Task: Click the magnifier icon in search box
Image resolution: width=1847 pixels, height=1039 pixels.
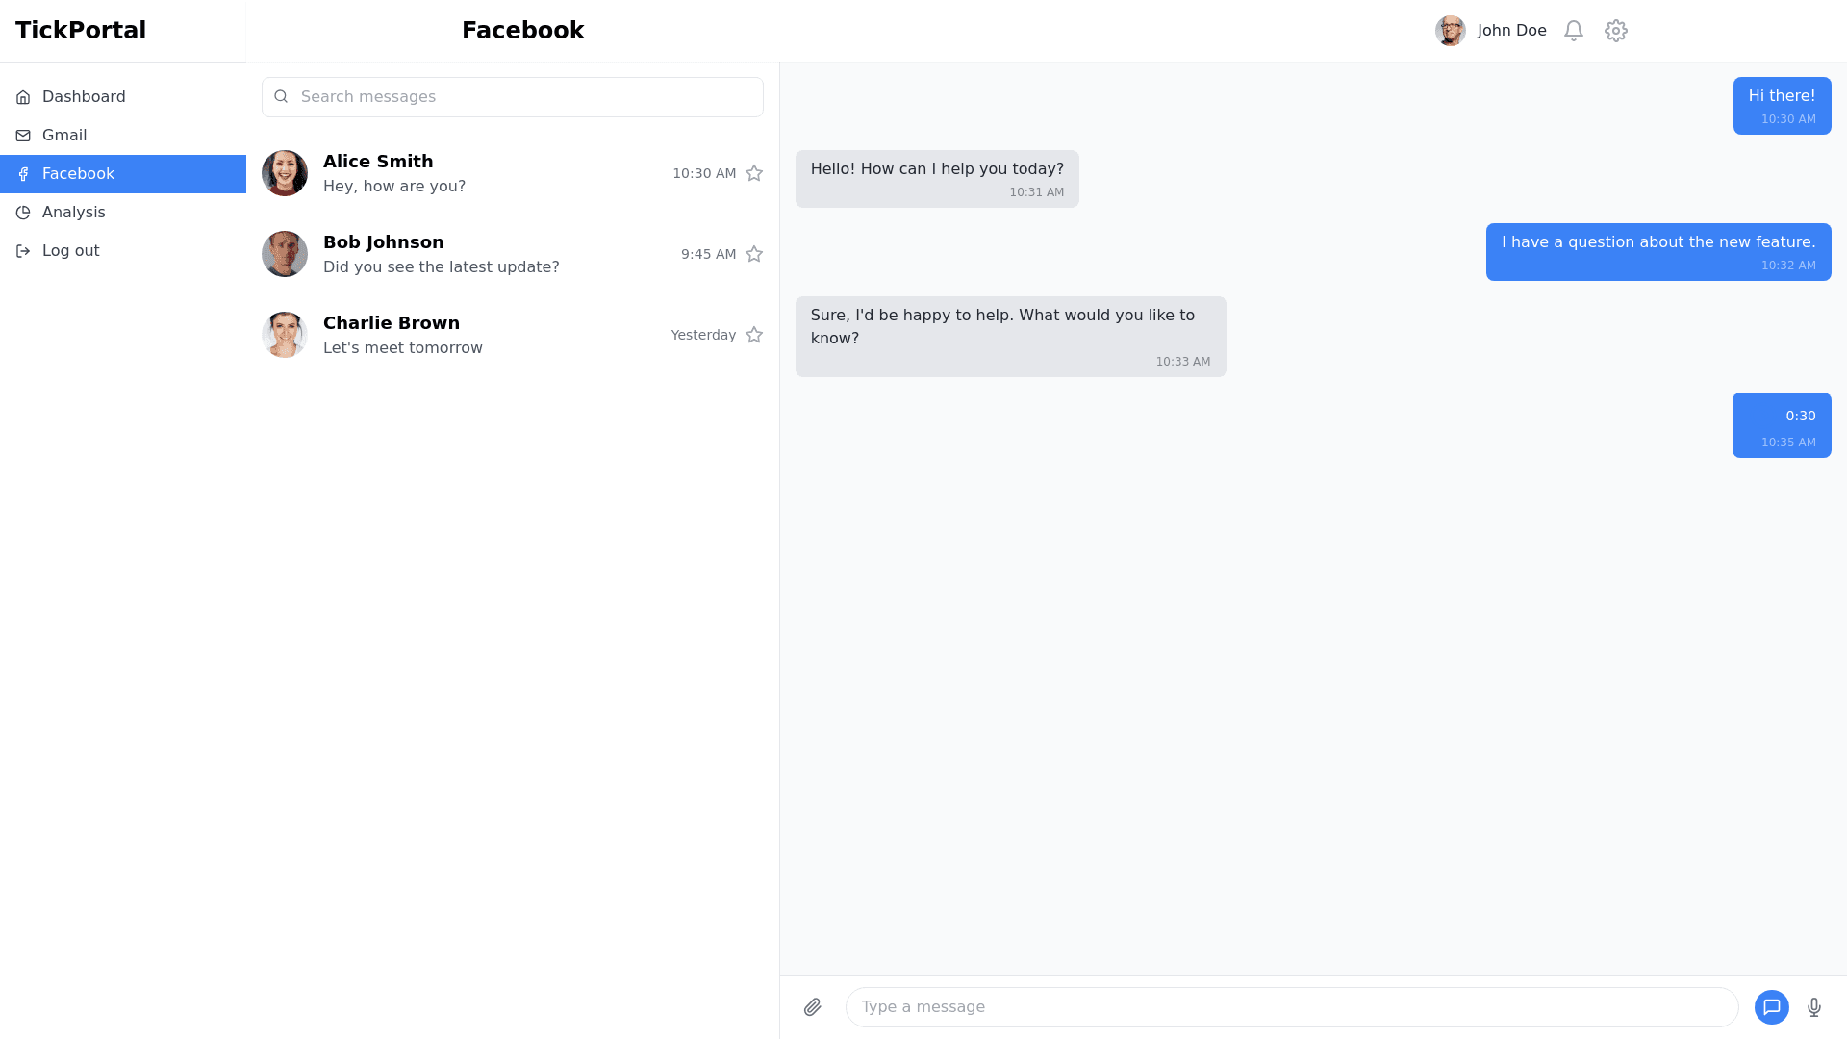Action: 281,97
